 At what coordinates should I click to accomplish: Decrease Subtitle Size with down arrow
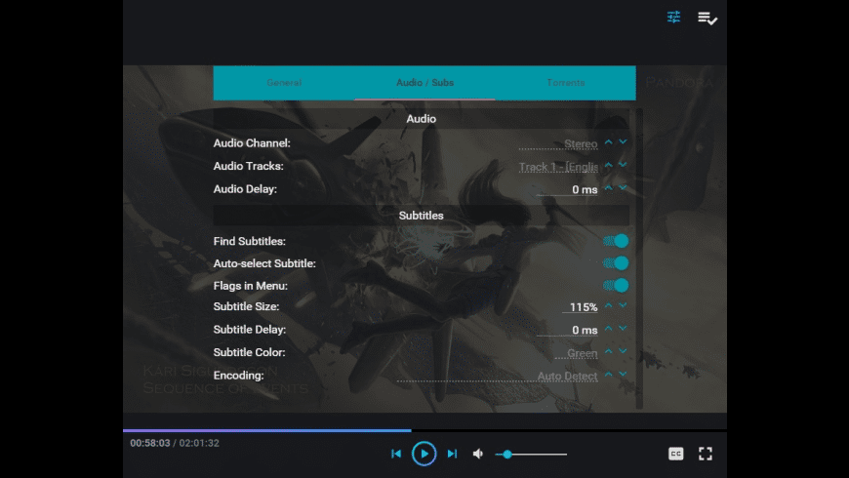(x=623, y=305)
